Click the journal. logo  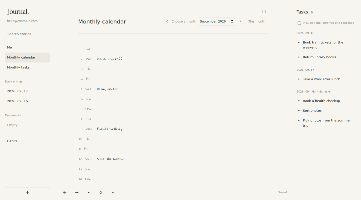18,12
